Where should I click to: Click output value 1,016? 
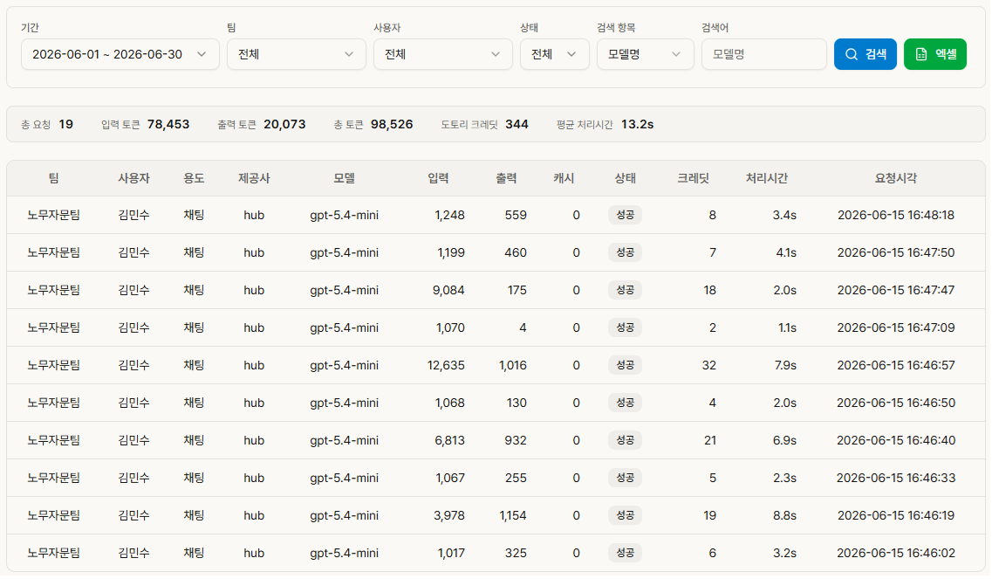(512, 366)
